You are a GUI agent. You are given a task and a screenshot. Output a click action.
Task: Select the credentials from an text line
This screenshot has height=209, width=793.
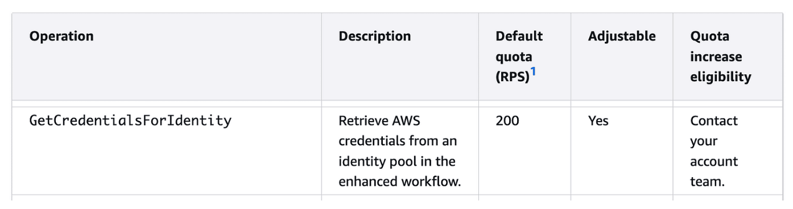[x=398, y=141]
